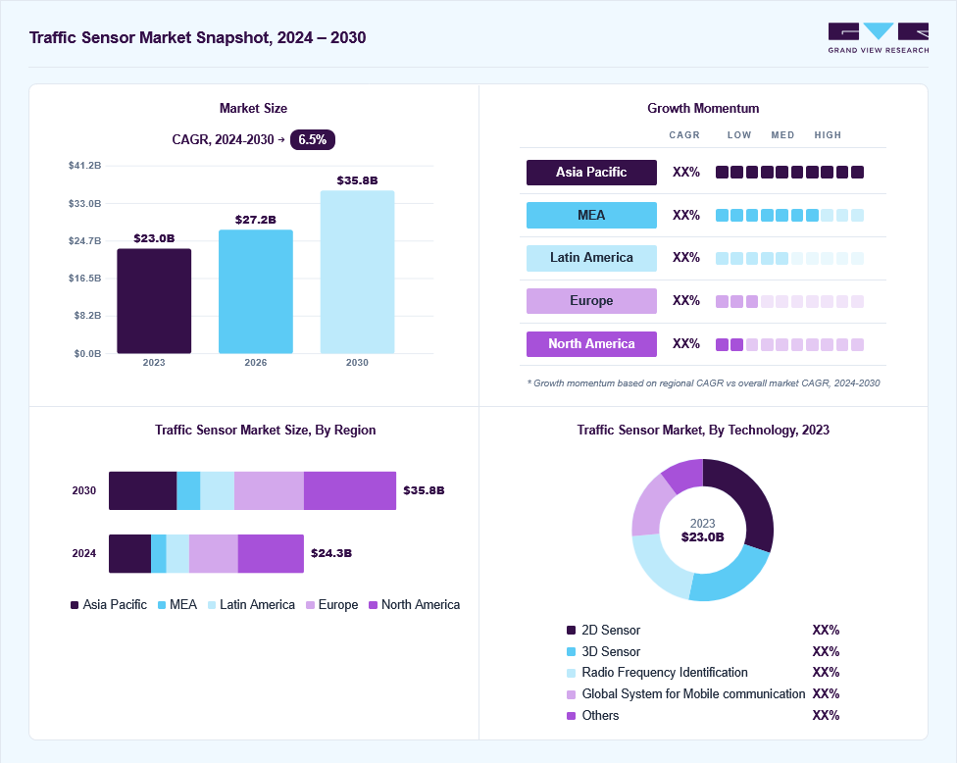957x764 pixels.
Task: Click the MED column header
Action: 782,135
